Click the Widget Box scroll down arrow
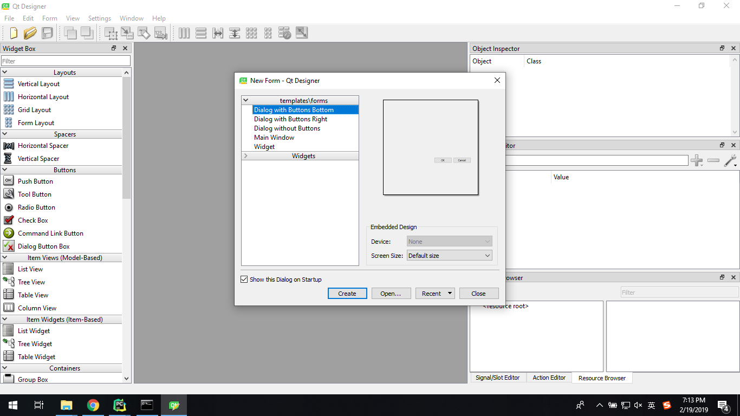Screen dimensions: 740x416 click(126, 379)
